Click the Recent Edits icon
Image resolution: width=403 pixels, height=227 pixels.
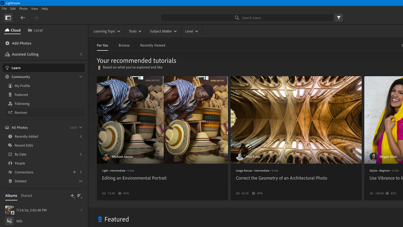tap(10, 145)
